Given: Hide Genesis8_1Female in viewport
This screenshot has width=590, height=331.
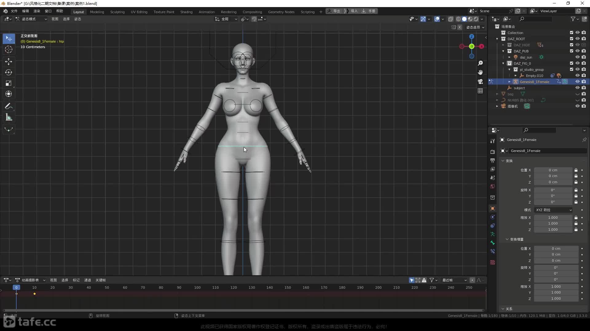Looking at the screenshot, I should point(577,82).
